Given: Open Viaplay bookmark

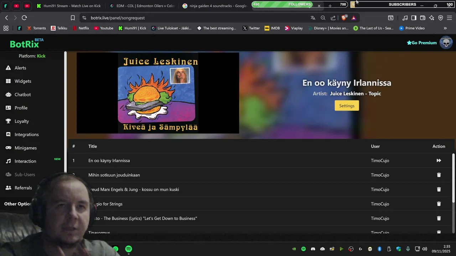Looking at the screenshot, I should click(x=294, y=28).
